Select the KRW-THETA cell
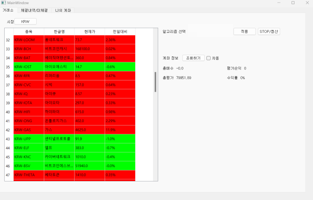This screenshot has width=313, height=200. [x=29, y=175]
